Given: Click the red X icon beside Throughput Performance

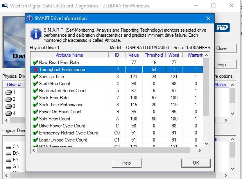Looking at the screenshot, I should tap(36, 70).
